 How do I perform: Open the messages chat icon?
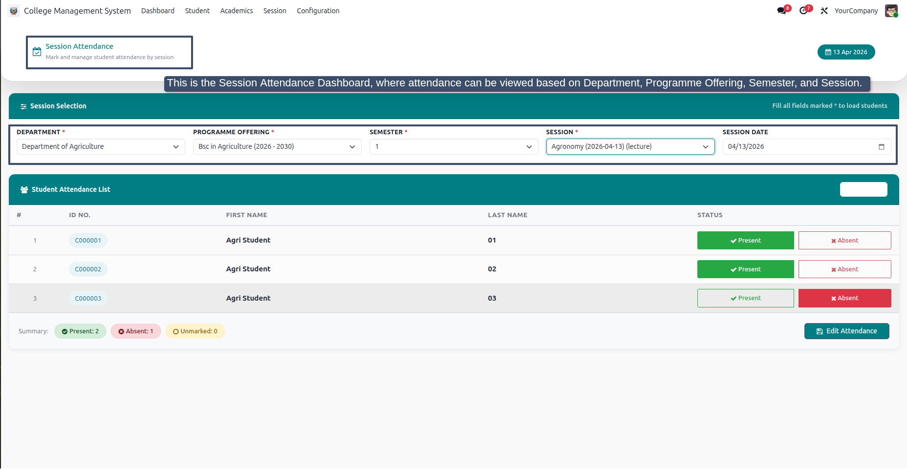pos(781,11)
